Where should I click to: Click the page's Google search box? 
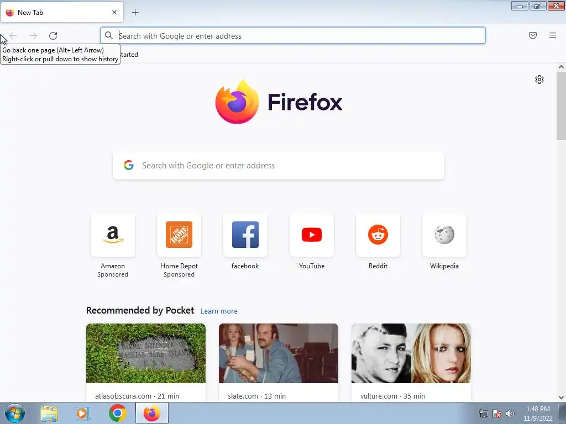[279, 166]
